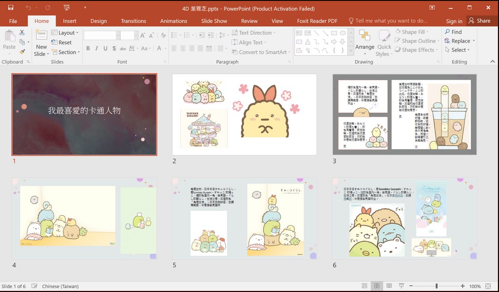Collapse the ribbon with the chevron
Image resolution: width=499 pixels, height=292 pixels.
pyautogui.click(x=492, y=62)
